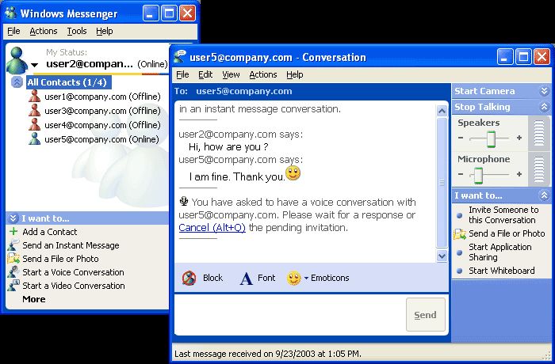Click Send a File or Photo icon in Messenger window
The width and height of the screenshot is (555, 364).
pyautogui.click(x=13, y=258)
